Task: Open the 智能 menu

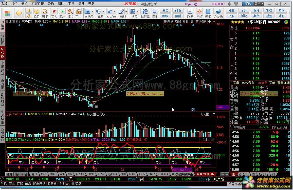Action: coord(61,4)
